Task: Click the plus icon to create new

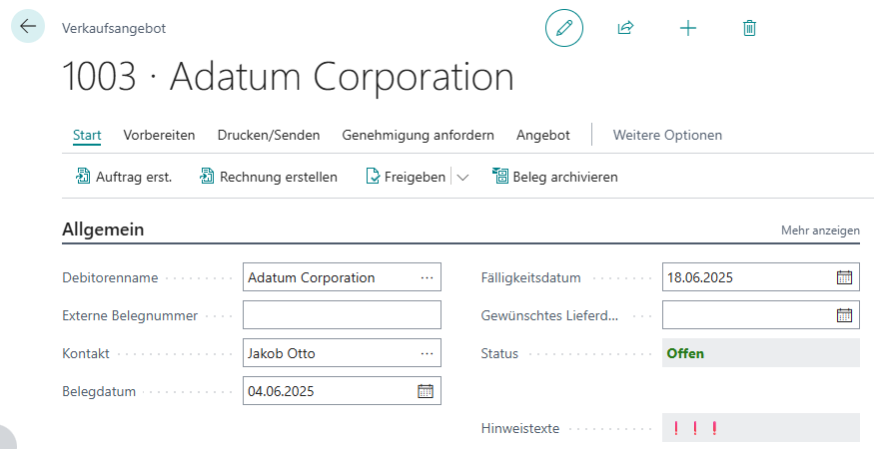Action: pyautogui.click(x=687, y=28)
